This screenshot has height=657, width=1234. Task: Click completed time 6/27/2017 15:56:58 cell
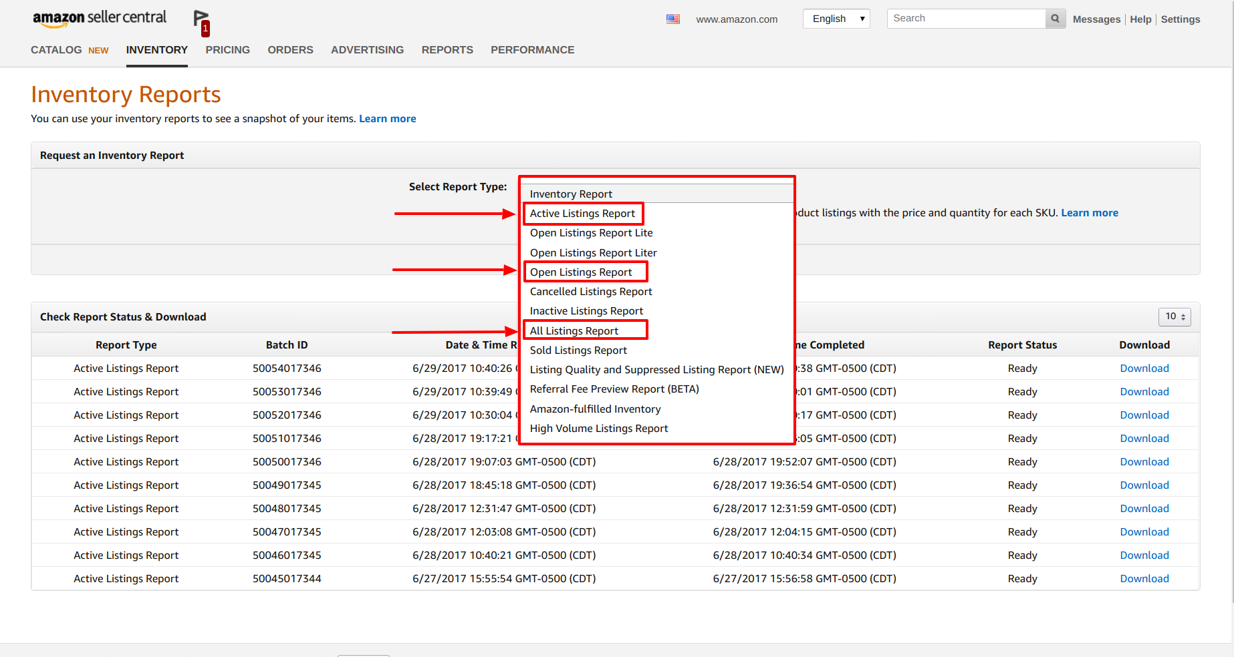point(805,579)
